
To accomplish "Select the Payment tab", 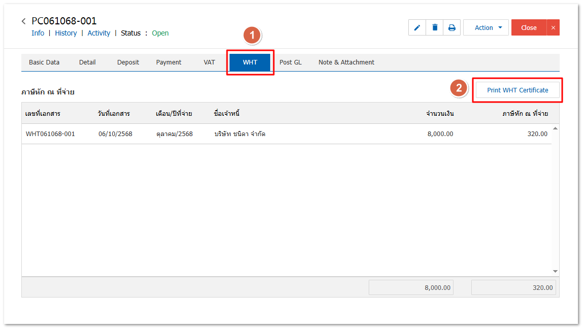I will coord(169,62).
